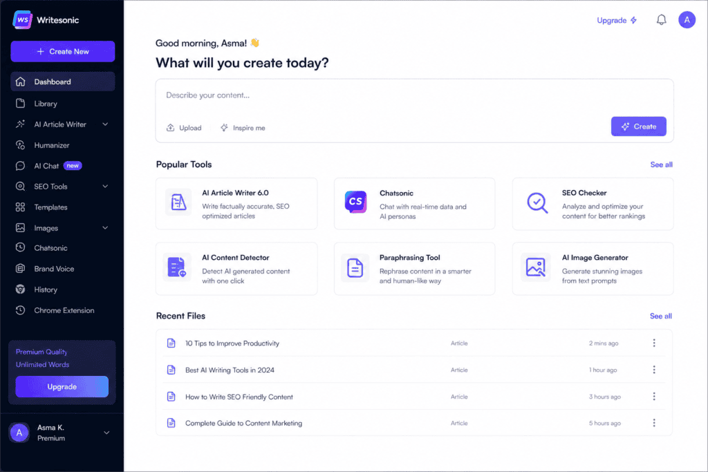This screenshot has height=472, width=708.
Task: Click the Upload icon in content box
Action: 170,128
